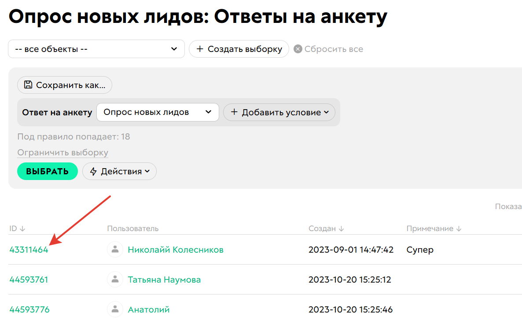Toggle sorting on the Примечание column
The image size is (522, 320).
click(459, 228)
